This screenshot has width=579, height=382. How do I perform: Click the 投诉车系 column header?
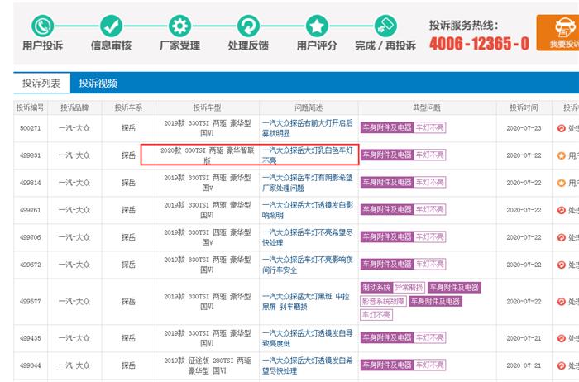(x=128, y=107)
